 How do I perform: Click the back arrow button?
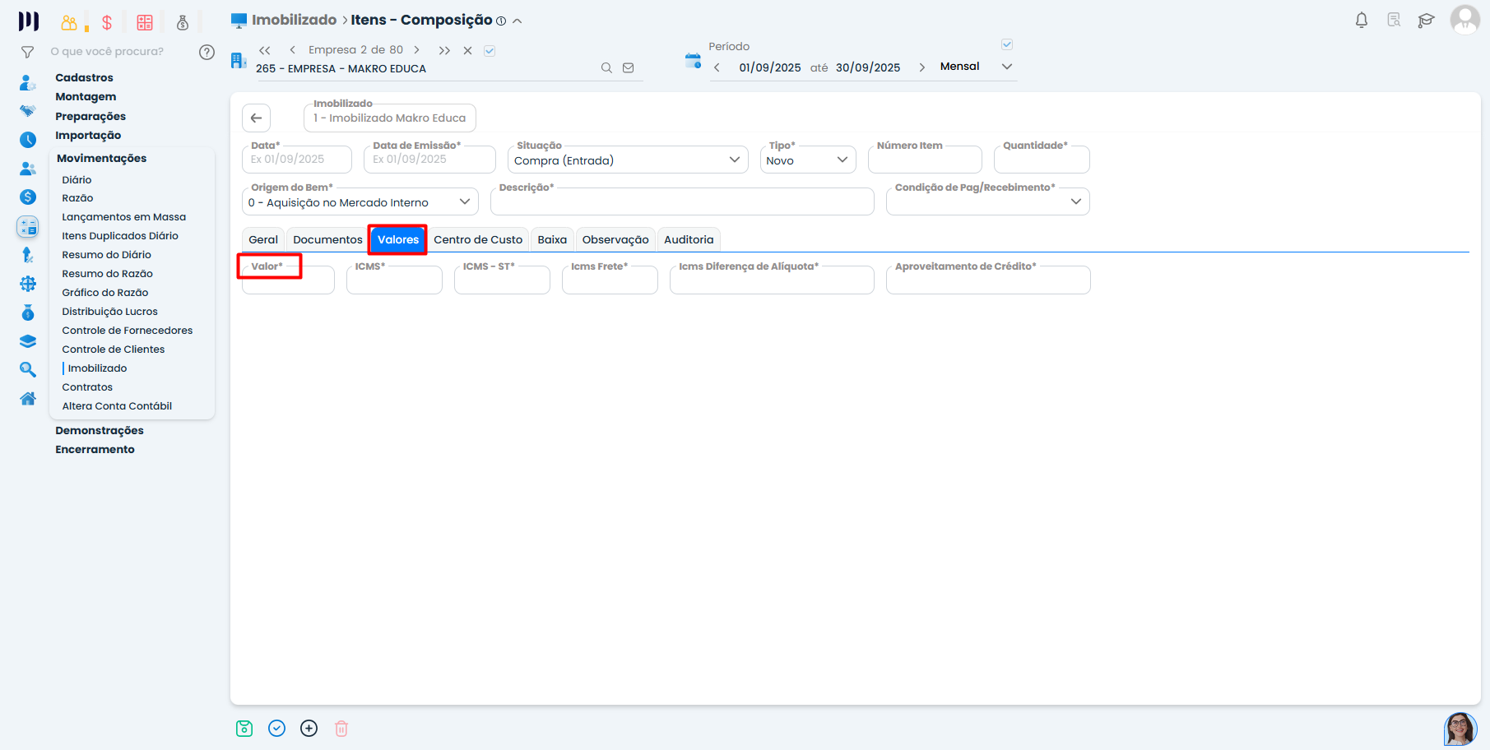(x=257, y=118)
